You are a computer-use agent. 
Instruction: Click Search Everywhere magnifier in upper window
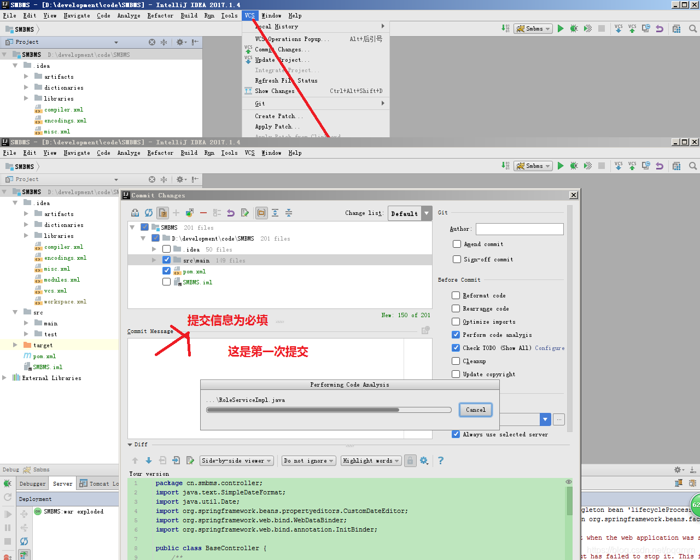693,28
